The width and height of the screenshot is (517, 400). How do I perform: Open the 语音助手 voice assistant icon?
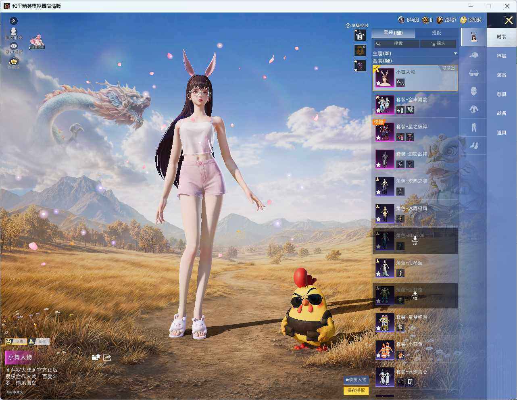coord(36,41)
